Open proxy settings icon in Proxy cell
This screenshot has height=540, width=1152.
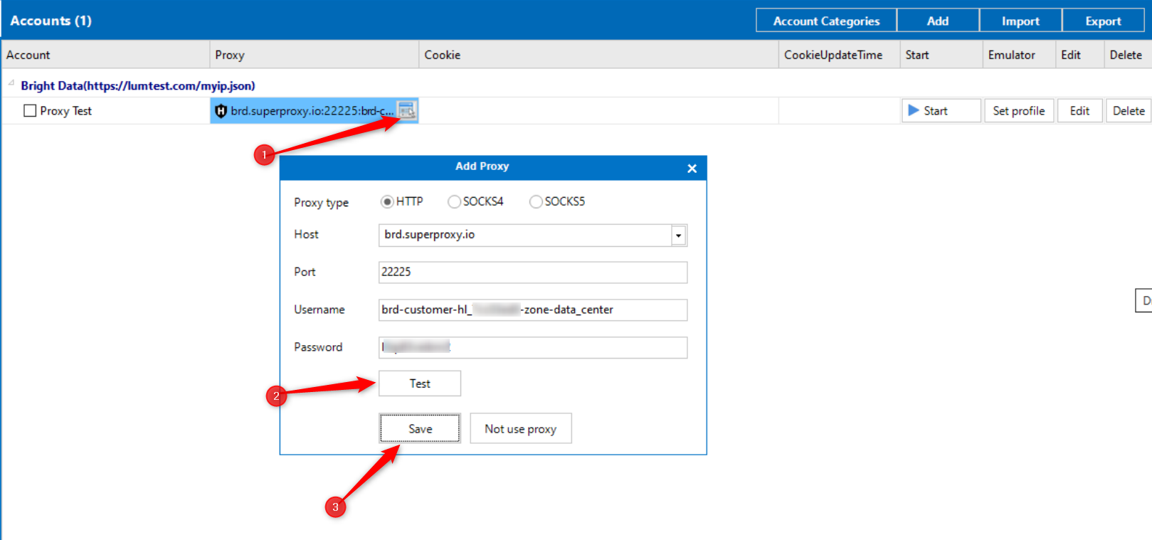[406, 110]
